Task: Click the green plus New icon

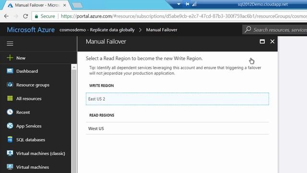Action: pyautogui.click(x=10, y=58)
